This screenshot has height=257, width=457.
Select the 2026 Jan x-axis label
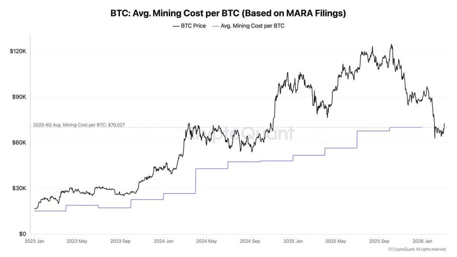pyautogui.click(x=423, y=241)
